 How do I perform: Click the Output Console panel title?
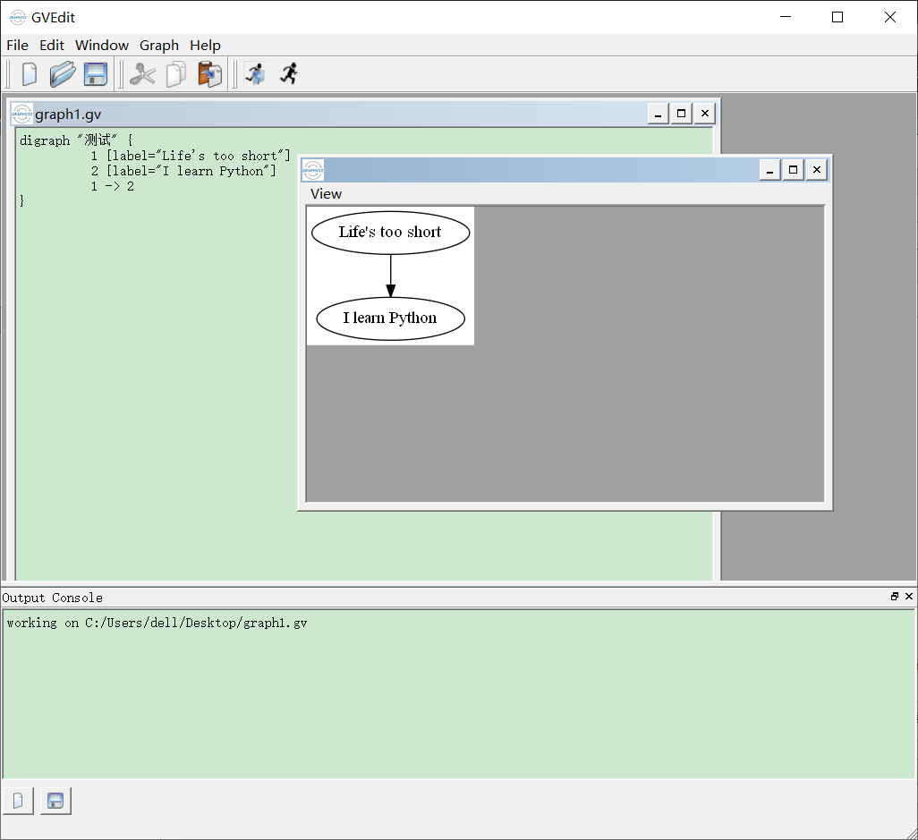pyautogui.click(x=52, y=598)
